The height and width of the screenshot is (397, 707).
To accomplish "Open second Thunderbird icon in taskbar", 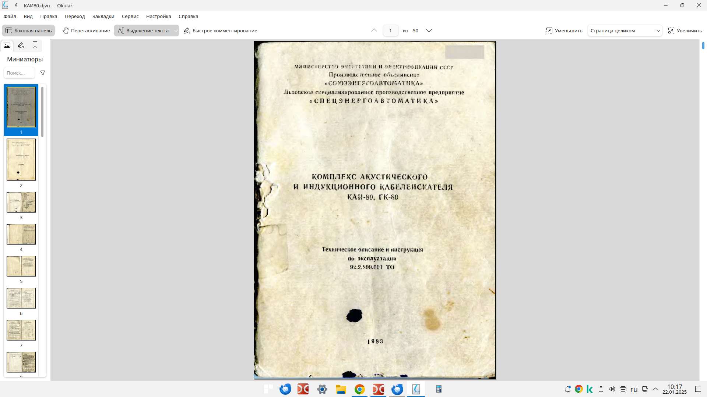I will coord(397,389).
